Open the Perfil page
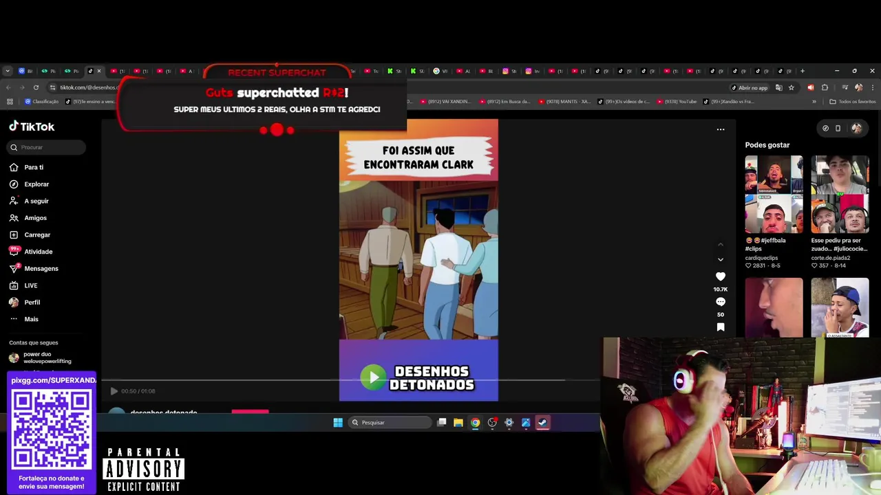 [25, 302]
